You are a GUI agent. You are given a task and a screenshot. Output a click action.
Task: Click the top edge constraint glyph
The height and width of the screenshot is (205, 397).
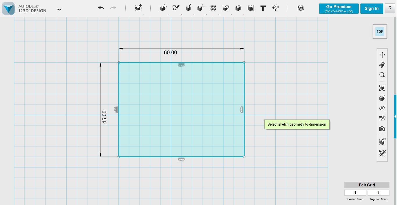pyautogui.click(x=182, y=65)
